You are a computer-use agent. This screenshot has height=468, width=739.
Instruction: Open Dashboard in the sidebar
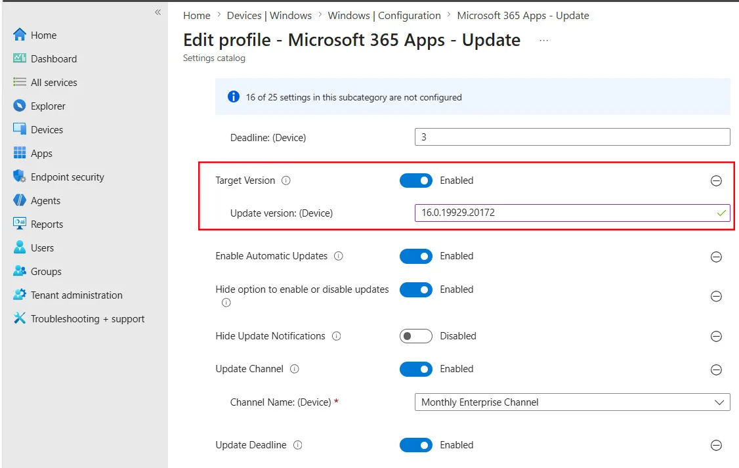(54, 59)
